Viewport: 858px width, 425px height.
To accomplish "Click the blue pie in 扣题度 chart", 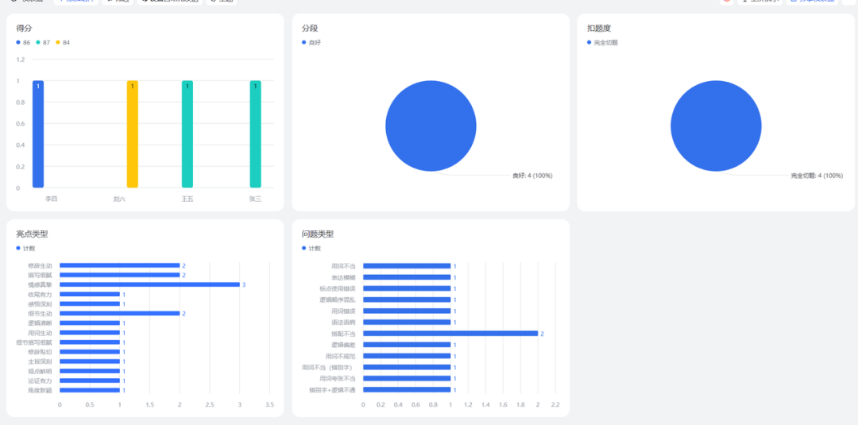I will coord(716,126).
